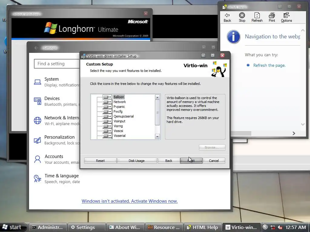Open the Network feature install dropdown

[107, 102]
